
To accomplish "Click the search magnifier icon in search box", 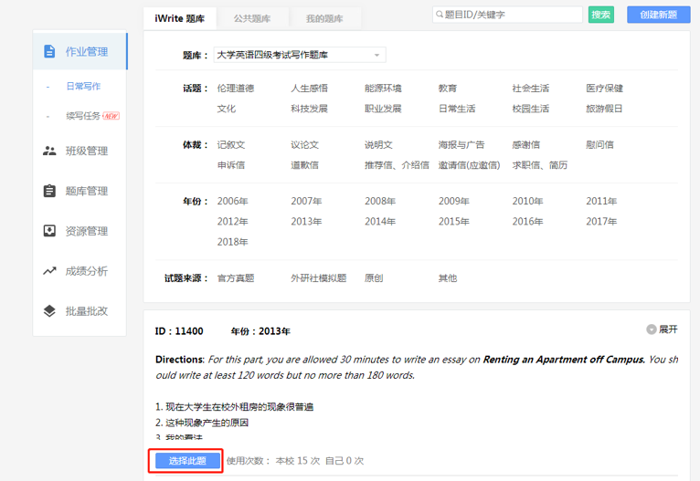I will pos(440,15).
